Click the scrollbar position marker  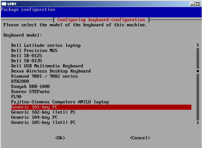tap(198, 71)
